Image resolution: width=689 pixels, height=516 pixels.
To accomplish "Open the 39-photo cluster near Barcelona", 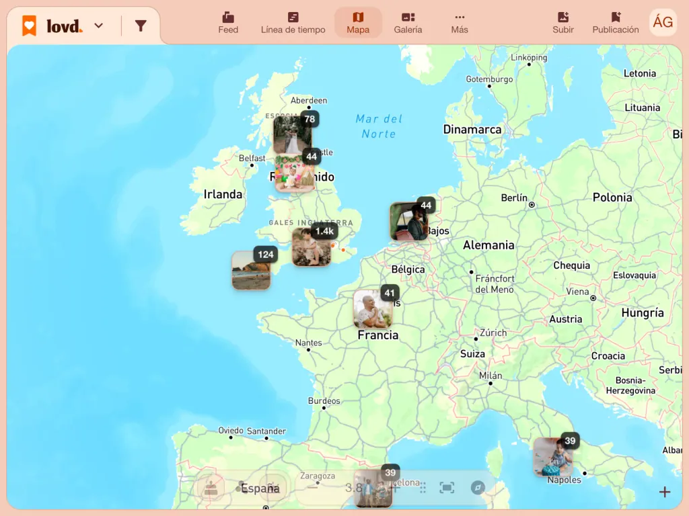I will [x=374, y=488].
